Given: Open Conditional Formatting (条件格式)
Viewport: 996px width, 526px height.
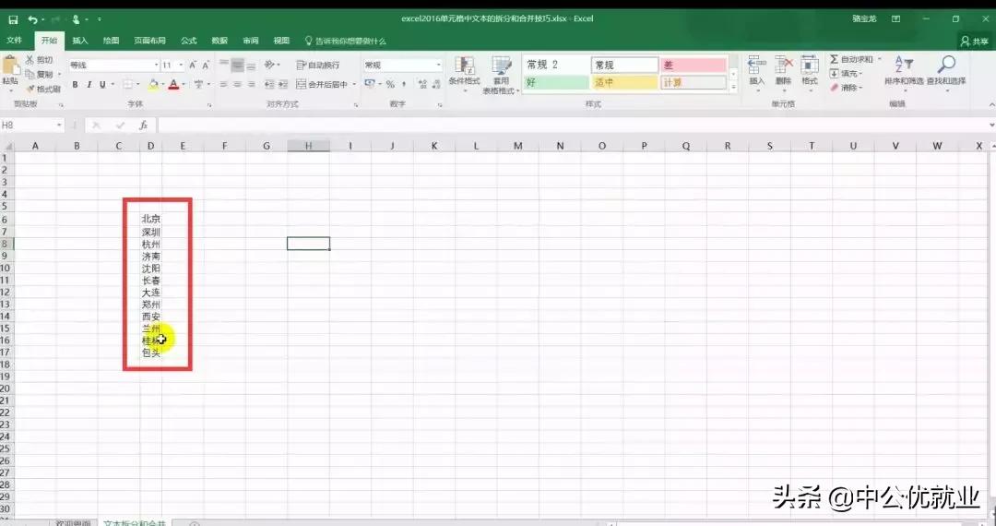Looking at the screenshot, I should [x=464, y=70].
